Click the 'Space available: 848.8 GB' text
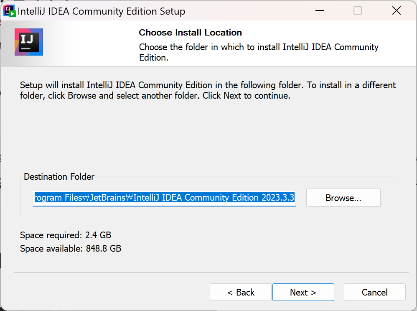Screen dimensions: 417x311 [71, 248]
